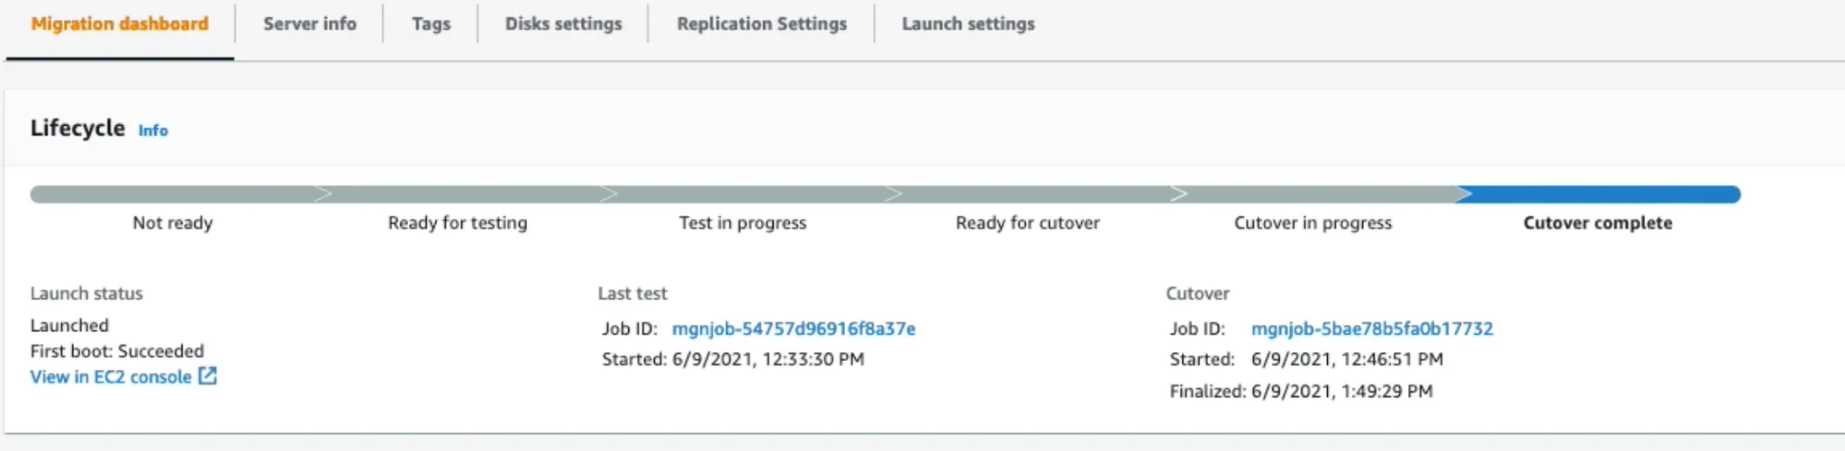Open the Tags tab
1845x451 pixels.
[431, 24]
